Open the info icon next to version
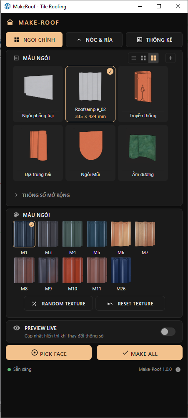Viewport: 188px width, 418px height. point(178,370)
